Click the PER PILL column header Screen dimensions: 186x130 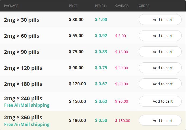click(101, 6)
